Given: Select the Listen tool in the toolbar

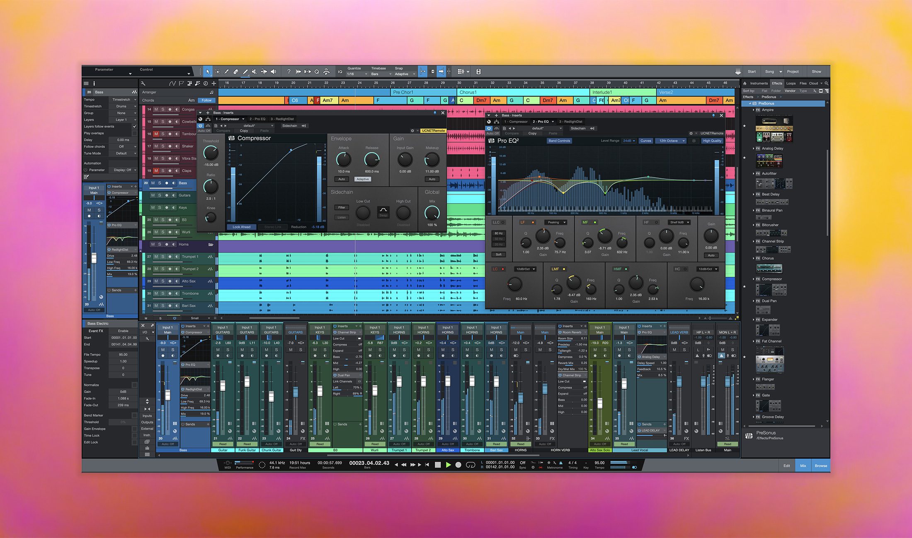Looking at the screenshot, I should [x=273, y=72].
